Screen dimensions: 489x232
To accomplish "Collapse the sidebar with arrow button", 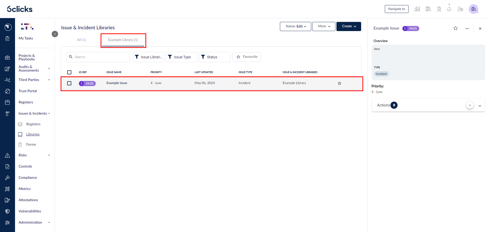I will point(55,34).
